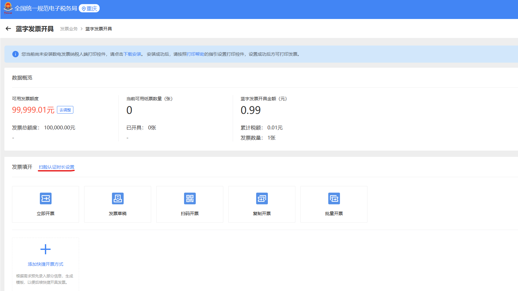Click the info icon in the notice banner
This screenshot has width=518, height=291.
[15, 54]
